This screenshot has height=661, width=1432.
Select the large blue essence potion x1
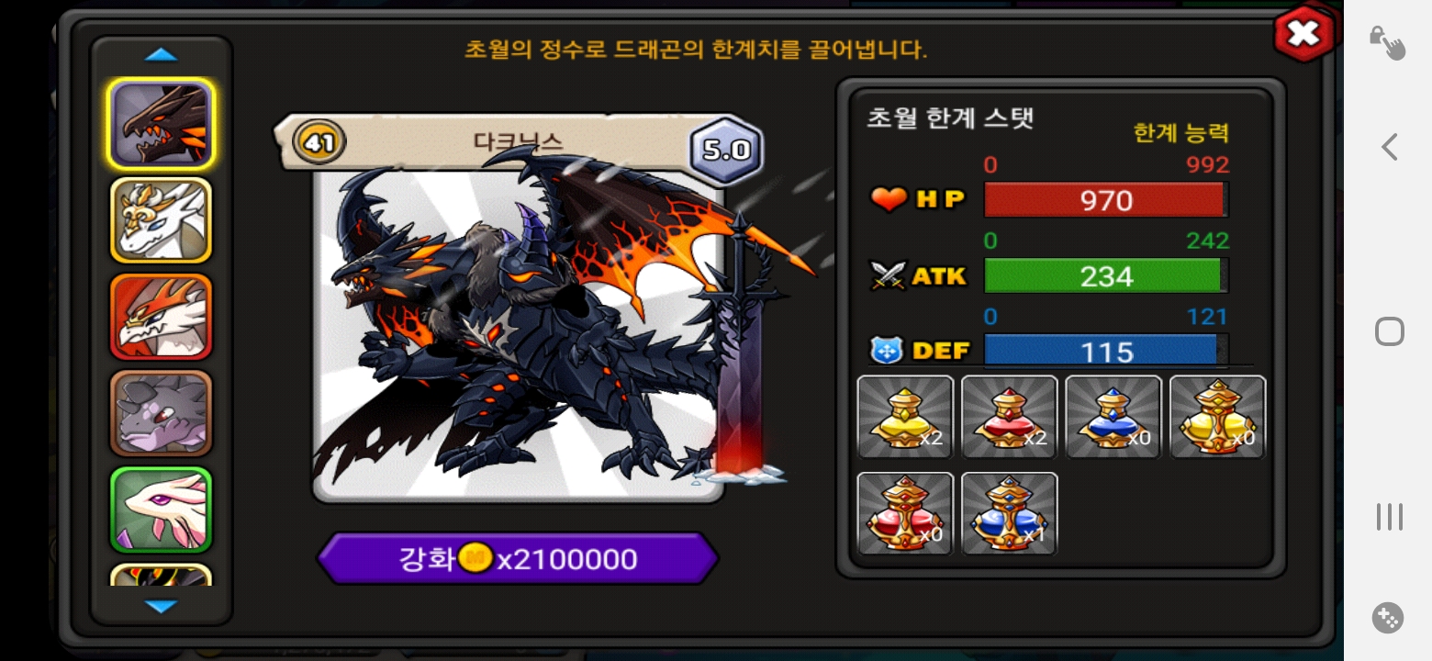point(1010,513)
